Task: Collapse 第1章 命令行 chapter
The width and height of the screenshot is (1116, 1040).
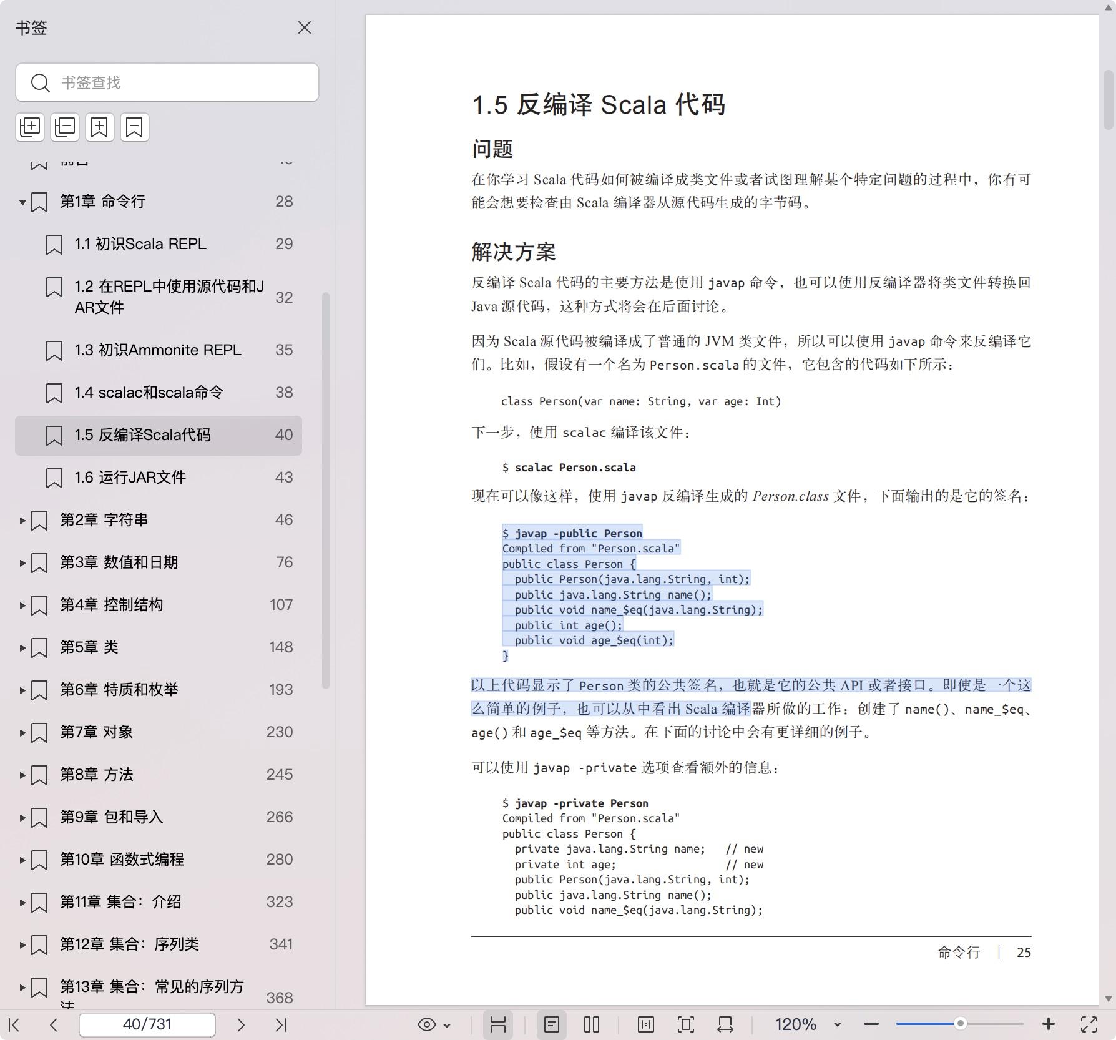Action: [22, 202]
